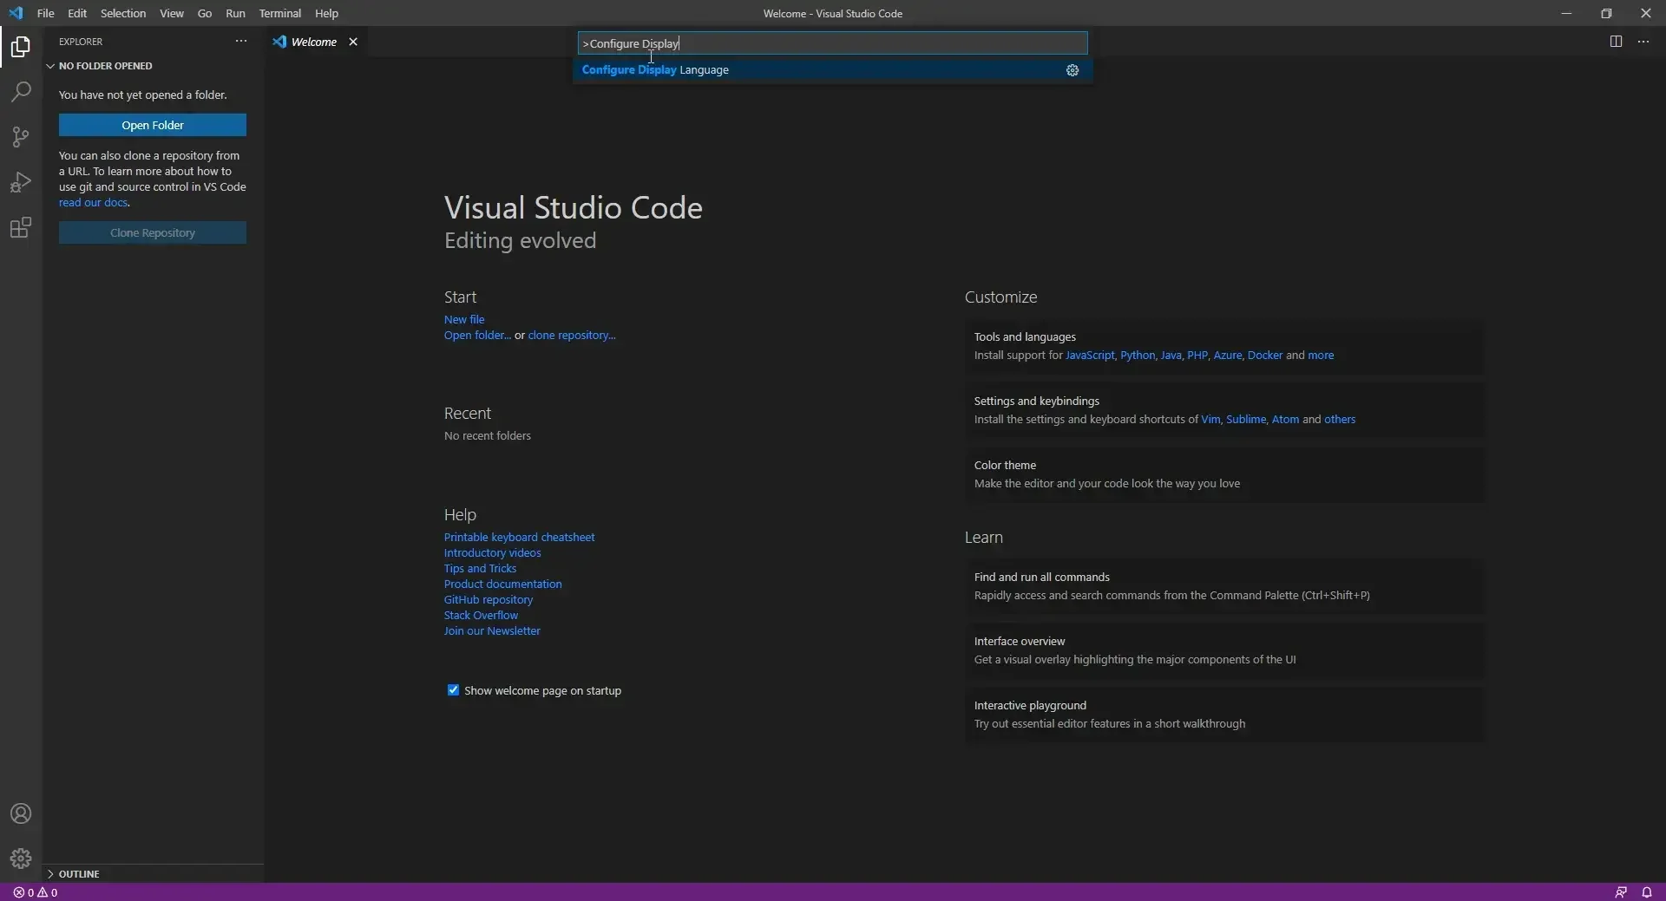The width and height of the screenshot is (1666, 901).
Task: Switch to the Welcome tab
Action: tap(313, 42)
